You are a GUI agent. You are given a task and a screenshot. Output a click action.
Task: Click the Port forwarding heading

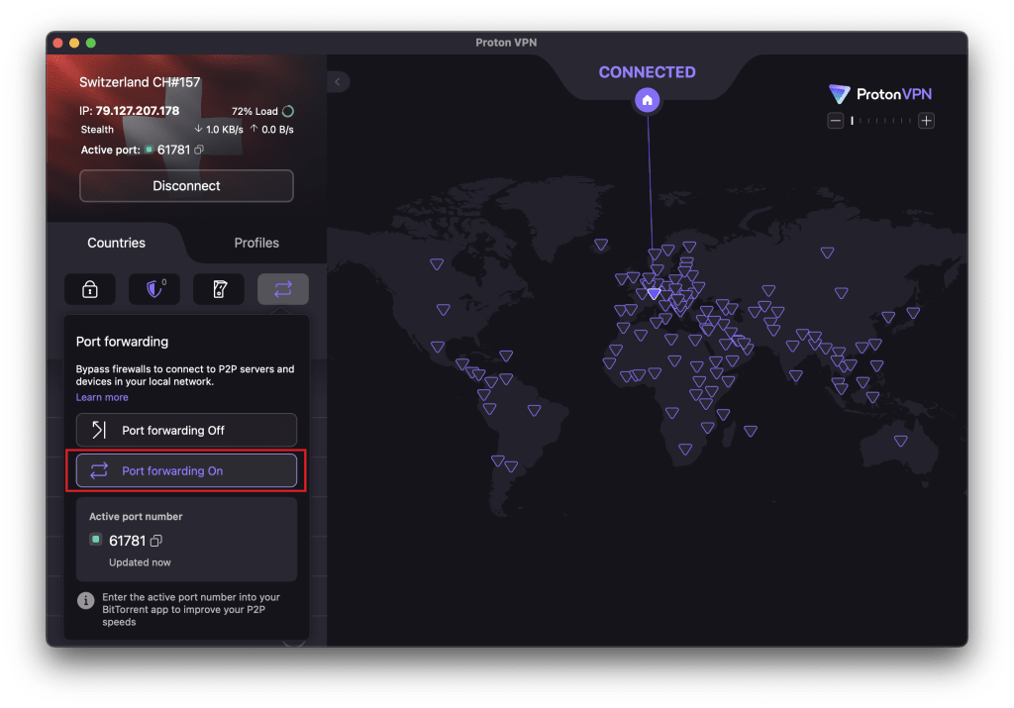(122, 342)
